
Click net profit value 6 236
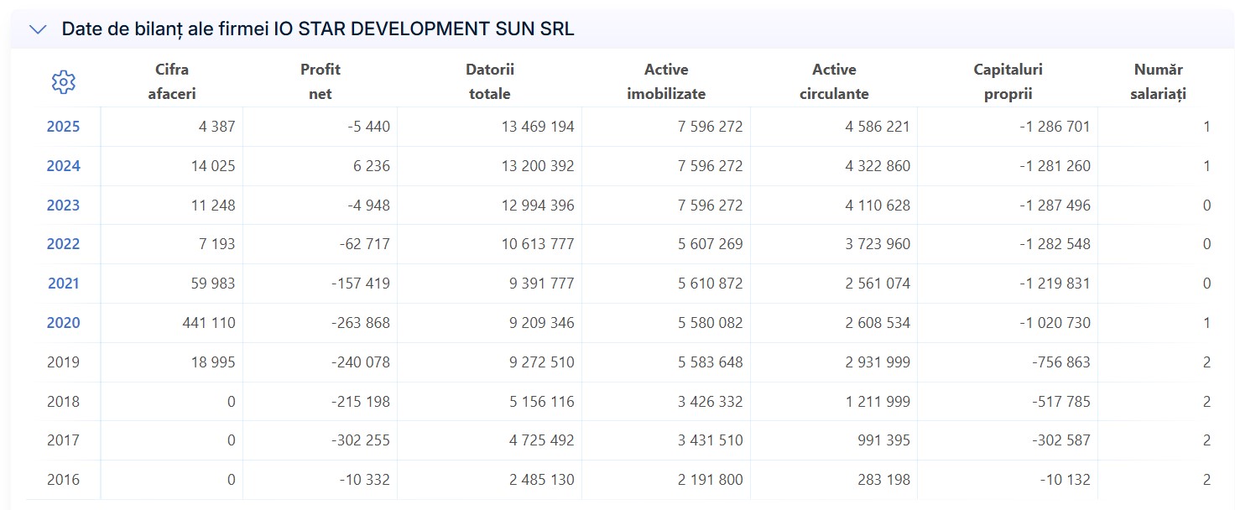[371, 166]
